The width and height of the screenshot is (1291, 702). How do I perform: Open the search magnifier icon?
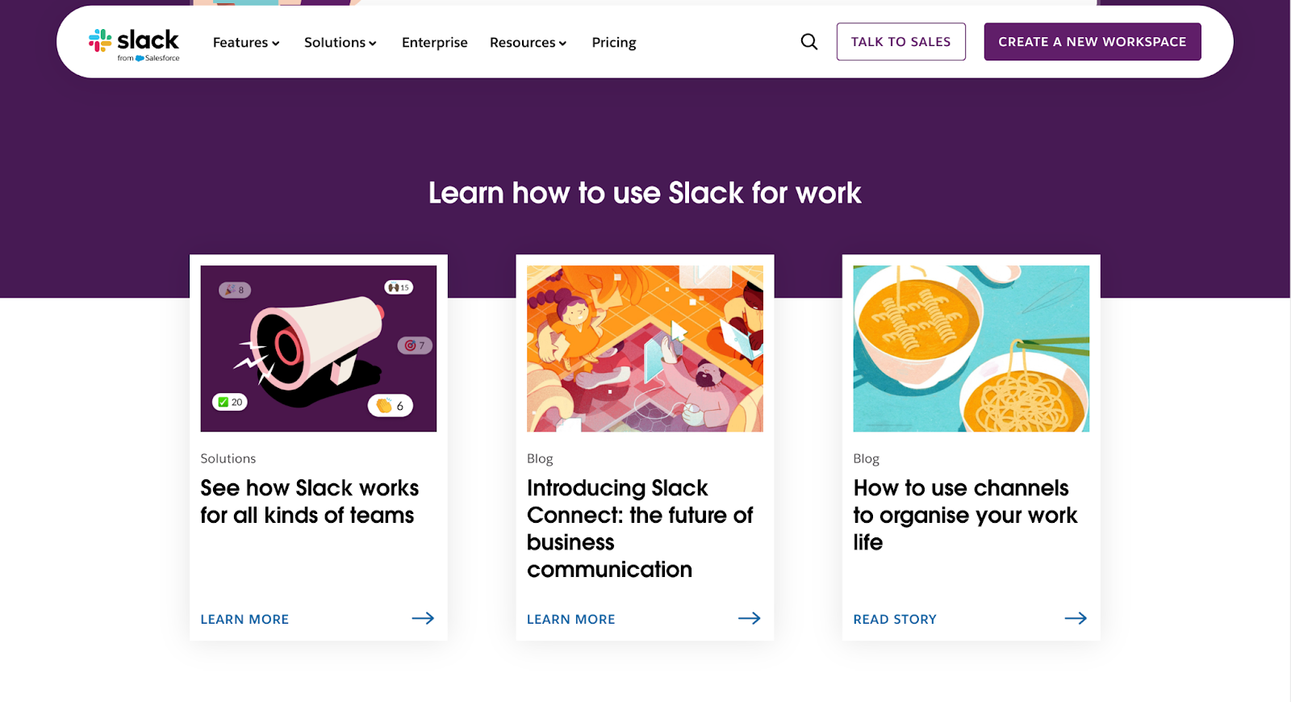[x=809, y=42]
